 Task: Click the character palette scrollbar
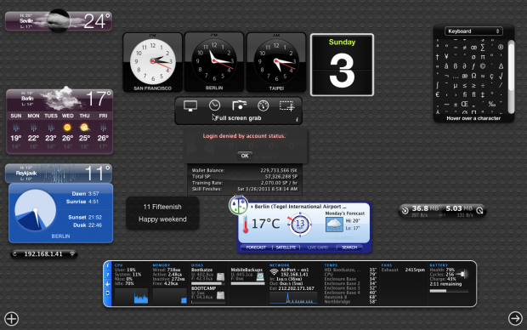(x=511, y=77)
